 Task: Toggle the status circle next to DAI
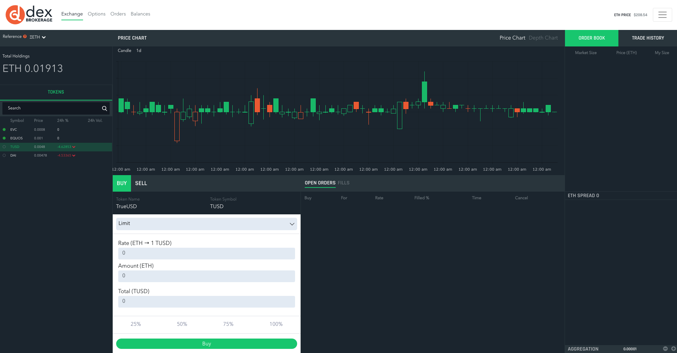click(3, 155)
